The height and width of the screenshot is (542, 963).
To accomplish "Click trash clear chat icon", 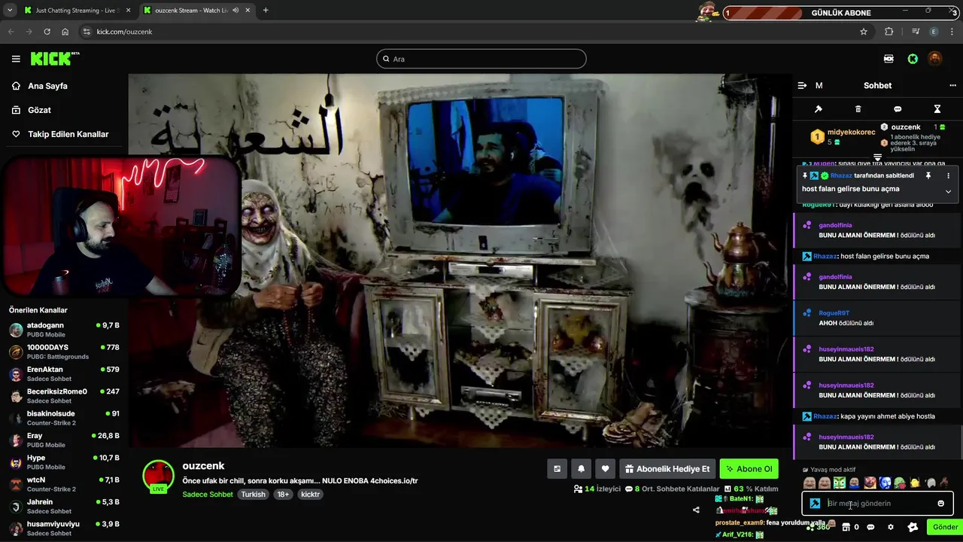I will pos(858,109).
